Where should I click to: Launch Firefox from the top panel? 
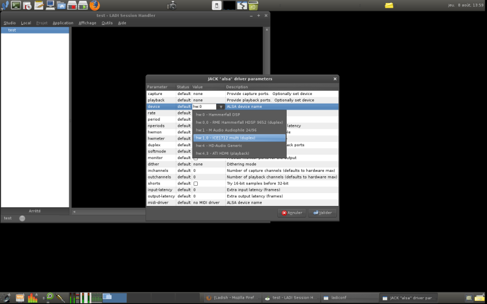[x=95, y=5]
